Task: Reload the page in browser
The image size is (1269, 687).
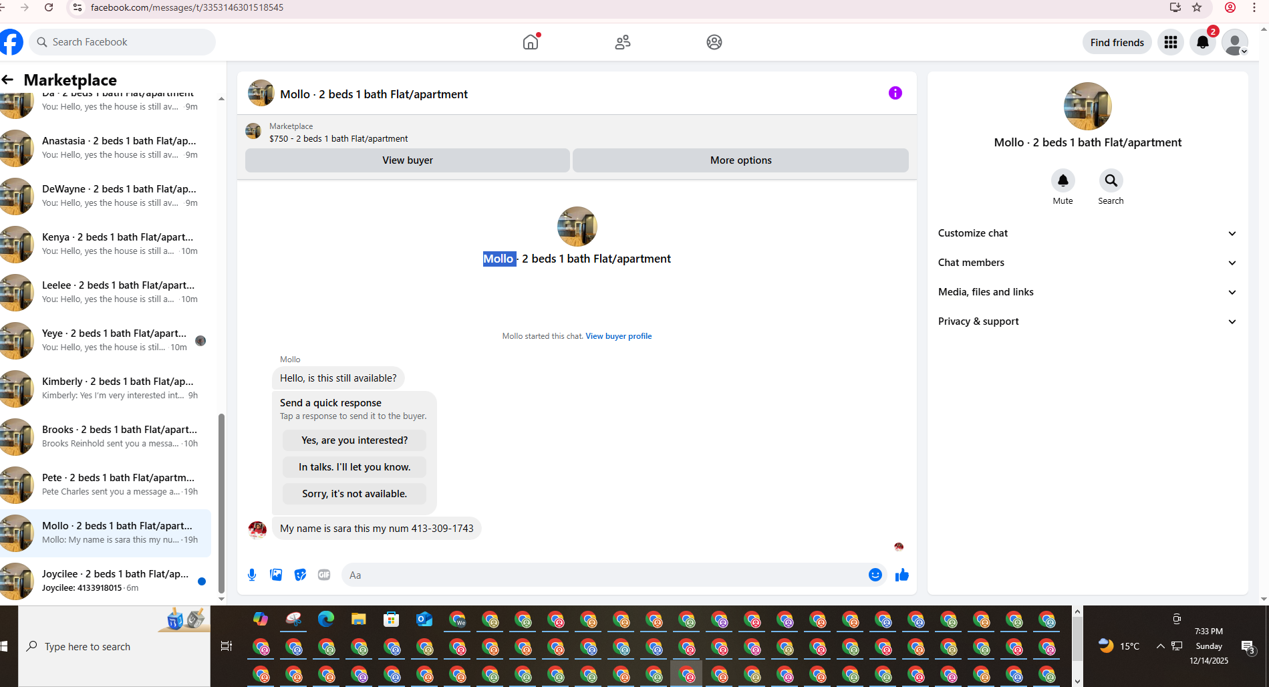Action: tap(49, 7)
